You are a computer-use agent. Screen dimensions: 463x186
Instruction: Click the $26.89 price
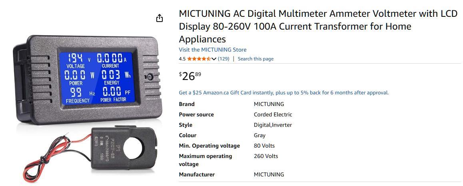(x=190, y=76)
